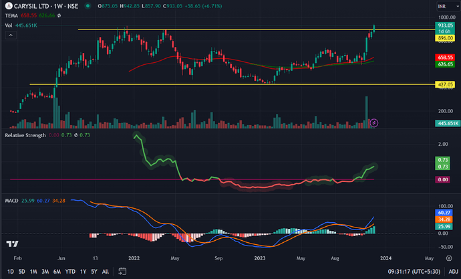This screenshot has width=461, height=279.
Task: Open chart settings gear on the time axis
Action: 449,258
